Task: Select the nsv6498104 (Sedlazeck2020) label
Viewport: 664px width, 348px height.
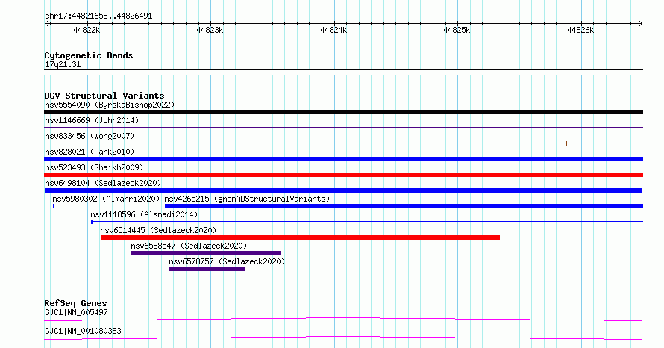Action: [x=103, y=183]
